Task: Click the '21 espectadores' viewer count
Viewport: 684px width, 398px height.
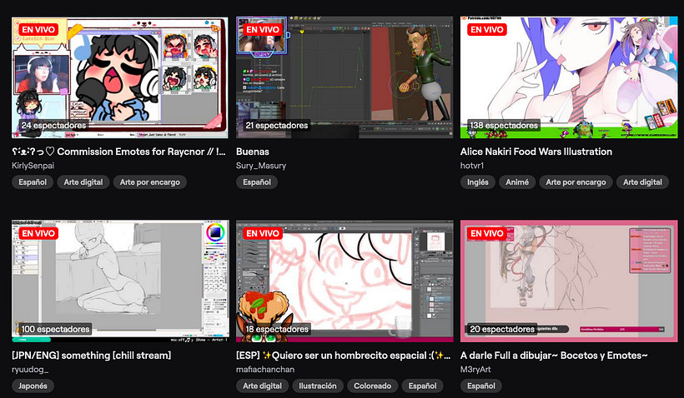Action: 277,126
